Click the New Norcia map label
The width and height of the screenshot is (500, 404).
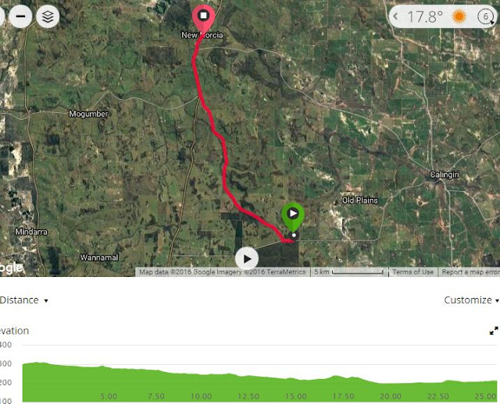[202, 35]
